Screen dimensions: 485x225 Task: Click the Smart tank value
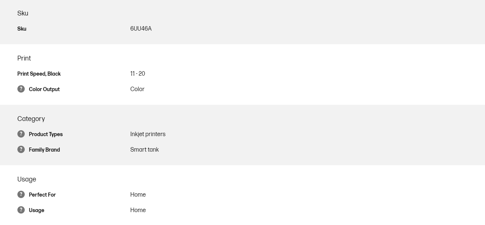144,150
